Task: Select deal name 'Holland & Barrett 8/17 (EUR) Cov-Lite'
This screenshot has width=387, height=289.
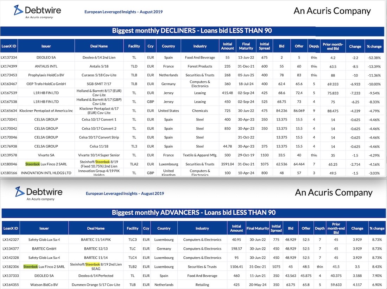Action: 99,93
